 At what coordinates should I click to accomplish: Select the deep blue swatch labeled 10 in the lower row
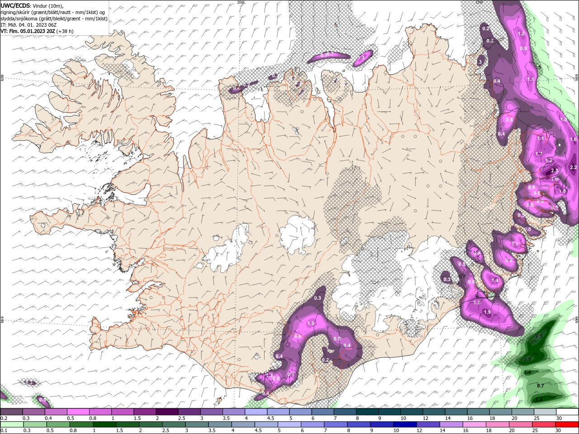pos(404,424)
